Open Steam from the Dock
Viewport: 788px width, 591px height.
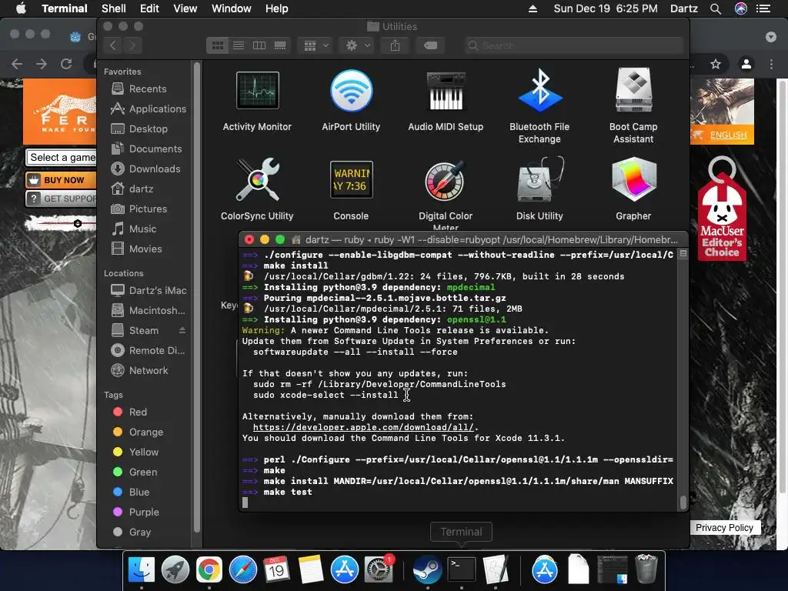428,570
